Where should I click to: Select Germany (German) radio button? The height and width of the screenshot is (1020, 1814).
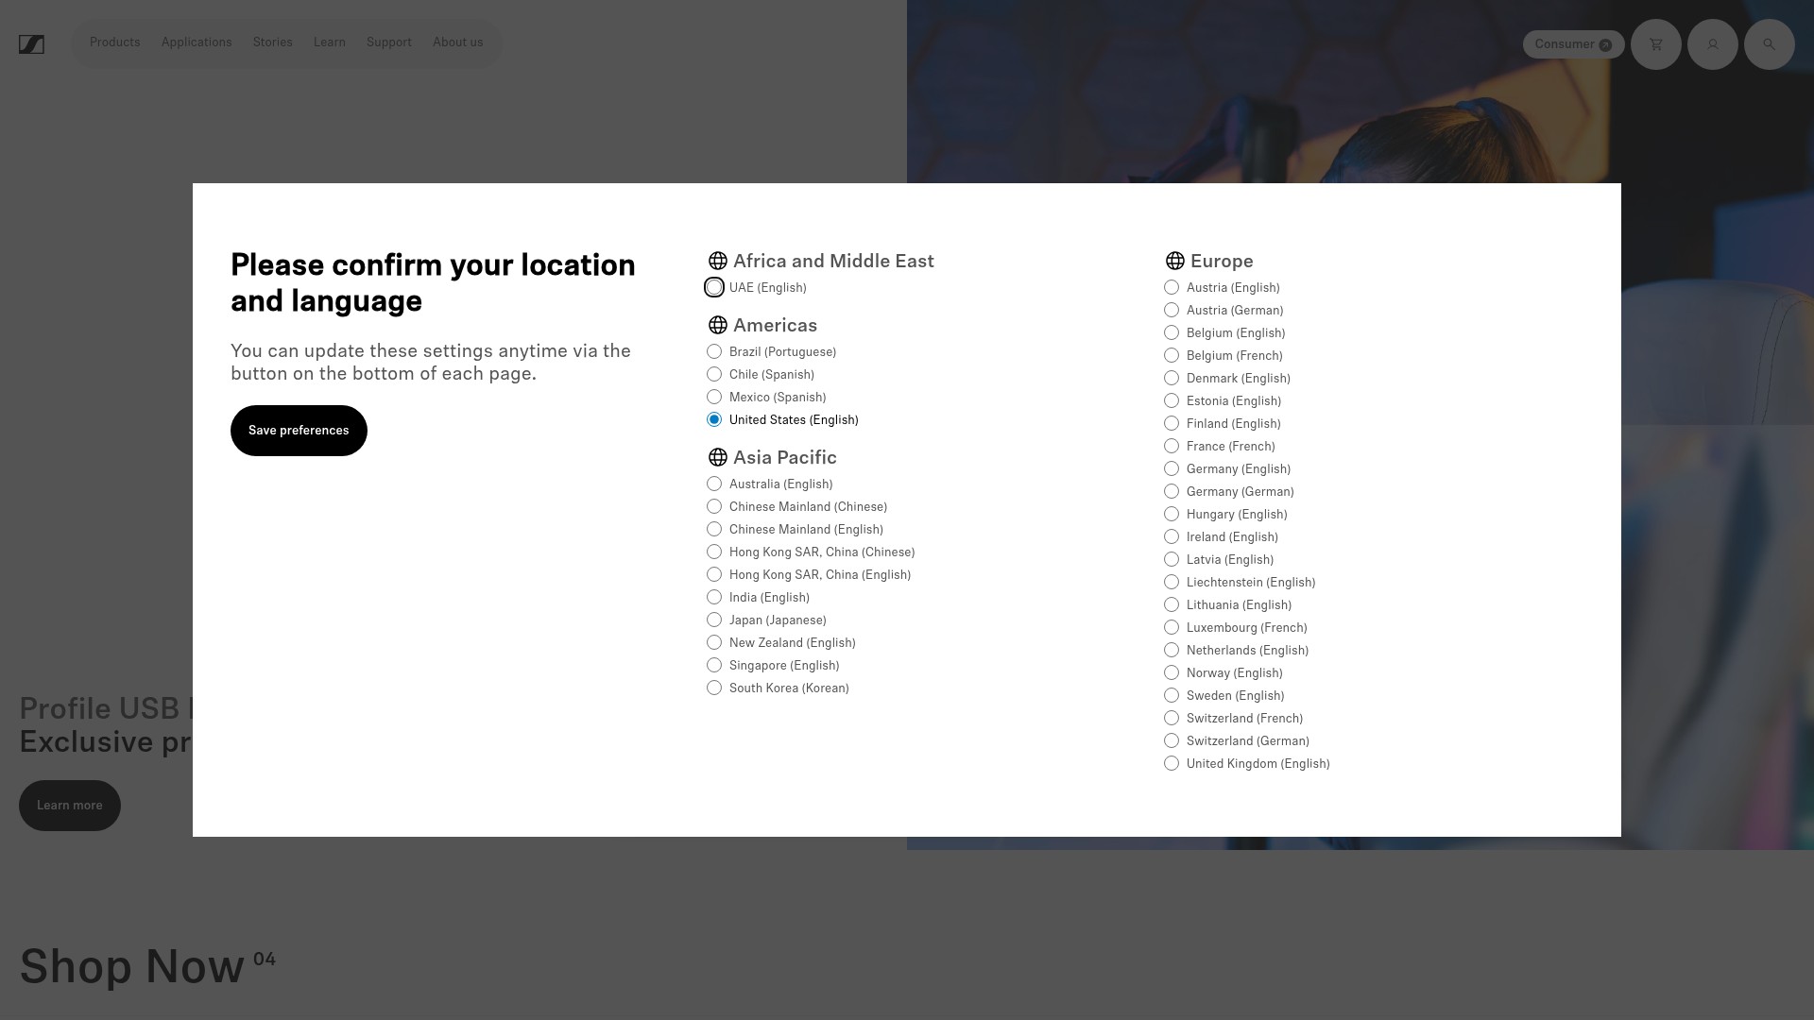coord(1172,491)
